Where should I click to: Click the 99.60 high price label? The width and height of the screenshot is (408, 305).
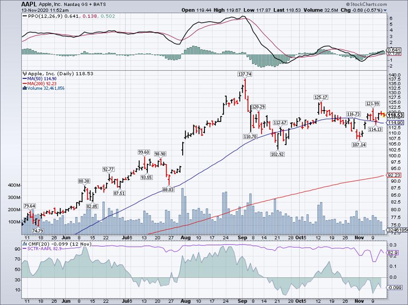tap(144, 152)
